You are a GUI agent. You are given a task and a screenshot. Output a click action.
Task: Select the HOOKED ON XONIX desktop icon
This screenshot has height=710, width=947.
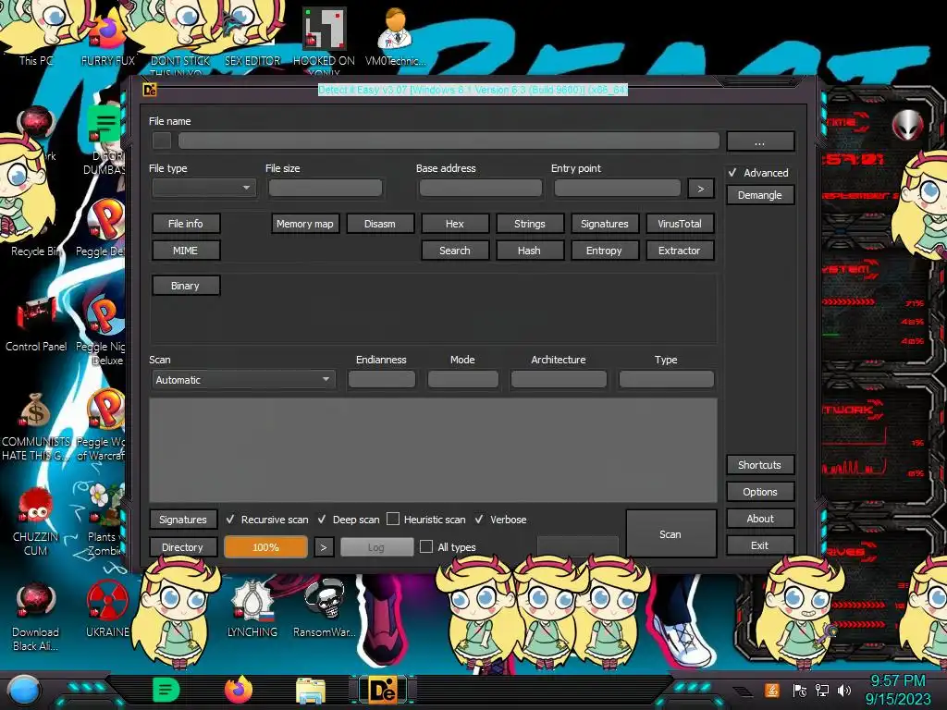click(x=324, y=39)
